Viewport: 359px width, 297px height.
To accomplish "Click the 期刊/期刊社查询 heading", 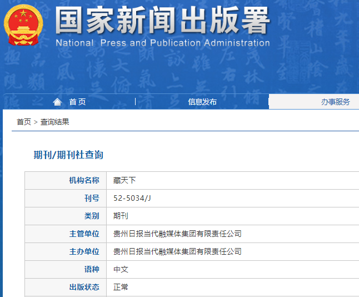I will click(x=68, y=155).
